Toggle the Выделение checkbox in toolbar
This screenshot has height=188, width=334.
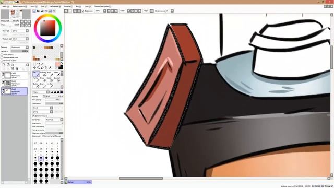coord(83,11)
